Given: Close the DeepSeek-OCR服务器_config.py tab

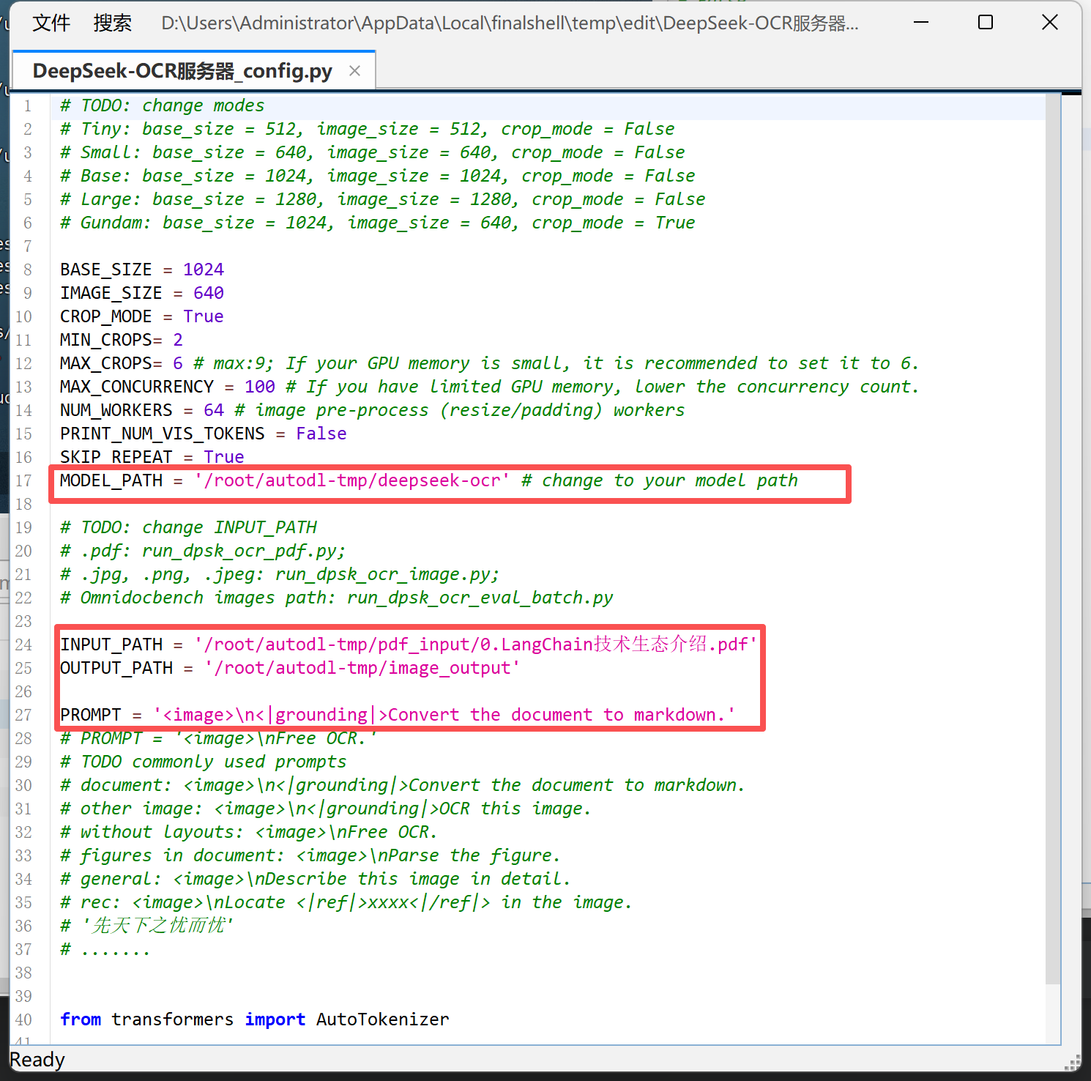Looking at the screenshot, I should pyautogui.click(x=354, y=71).
